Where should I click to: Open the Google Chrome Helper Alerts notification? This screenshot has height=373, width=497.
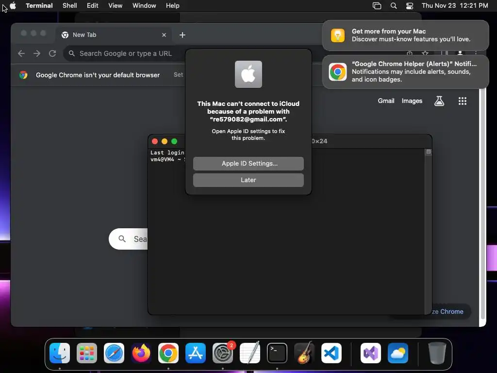coord(405,72)
